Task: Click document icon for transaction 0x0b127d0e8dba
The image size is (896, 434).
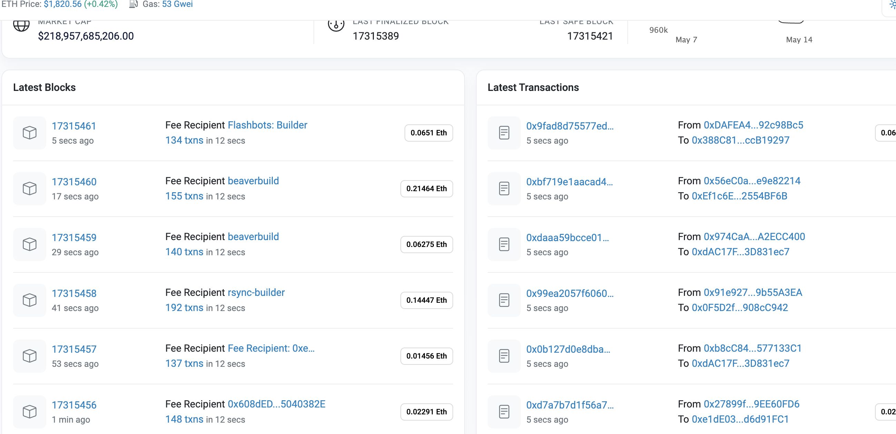Action: tap(504, 356)
